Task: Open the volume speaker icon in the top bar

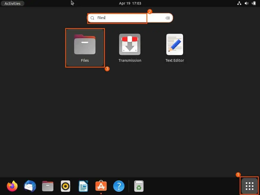Action: 246,4
